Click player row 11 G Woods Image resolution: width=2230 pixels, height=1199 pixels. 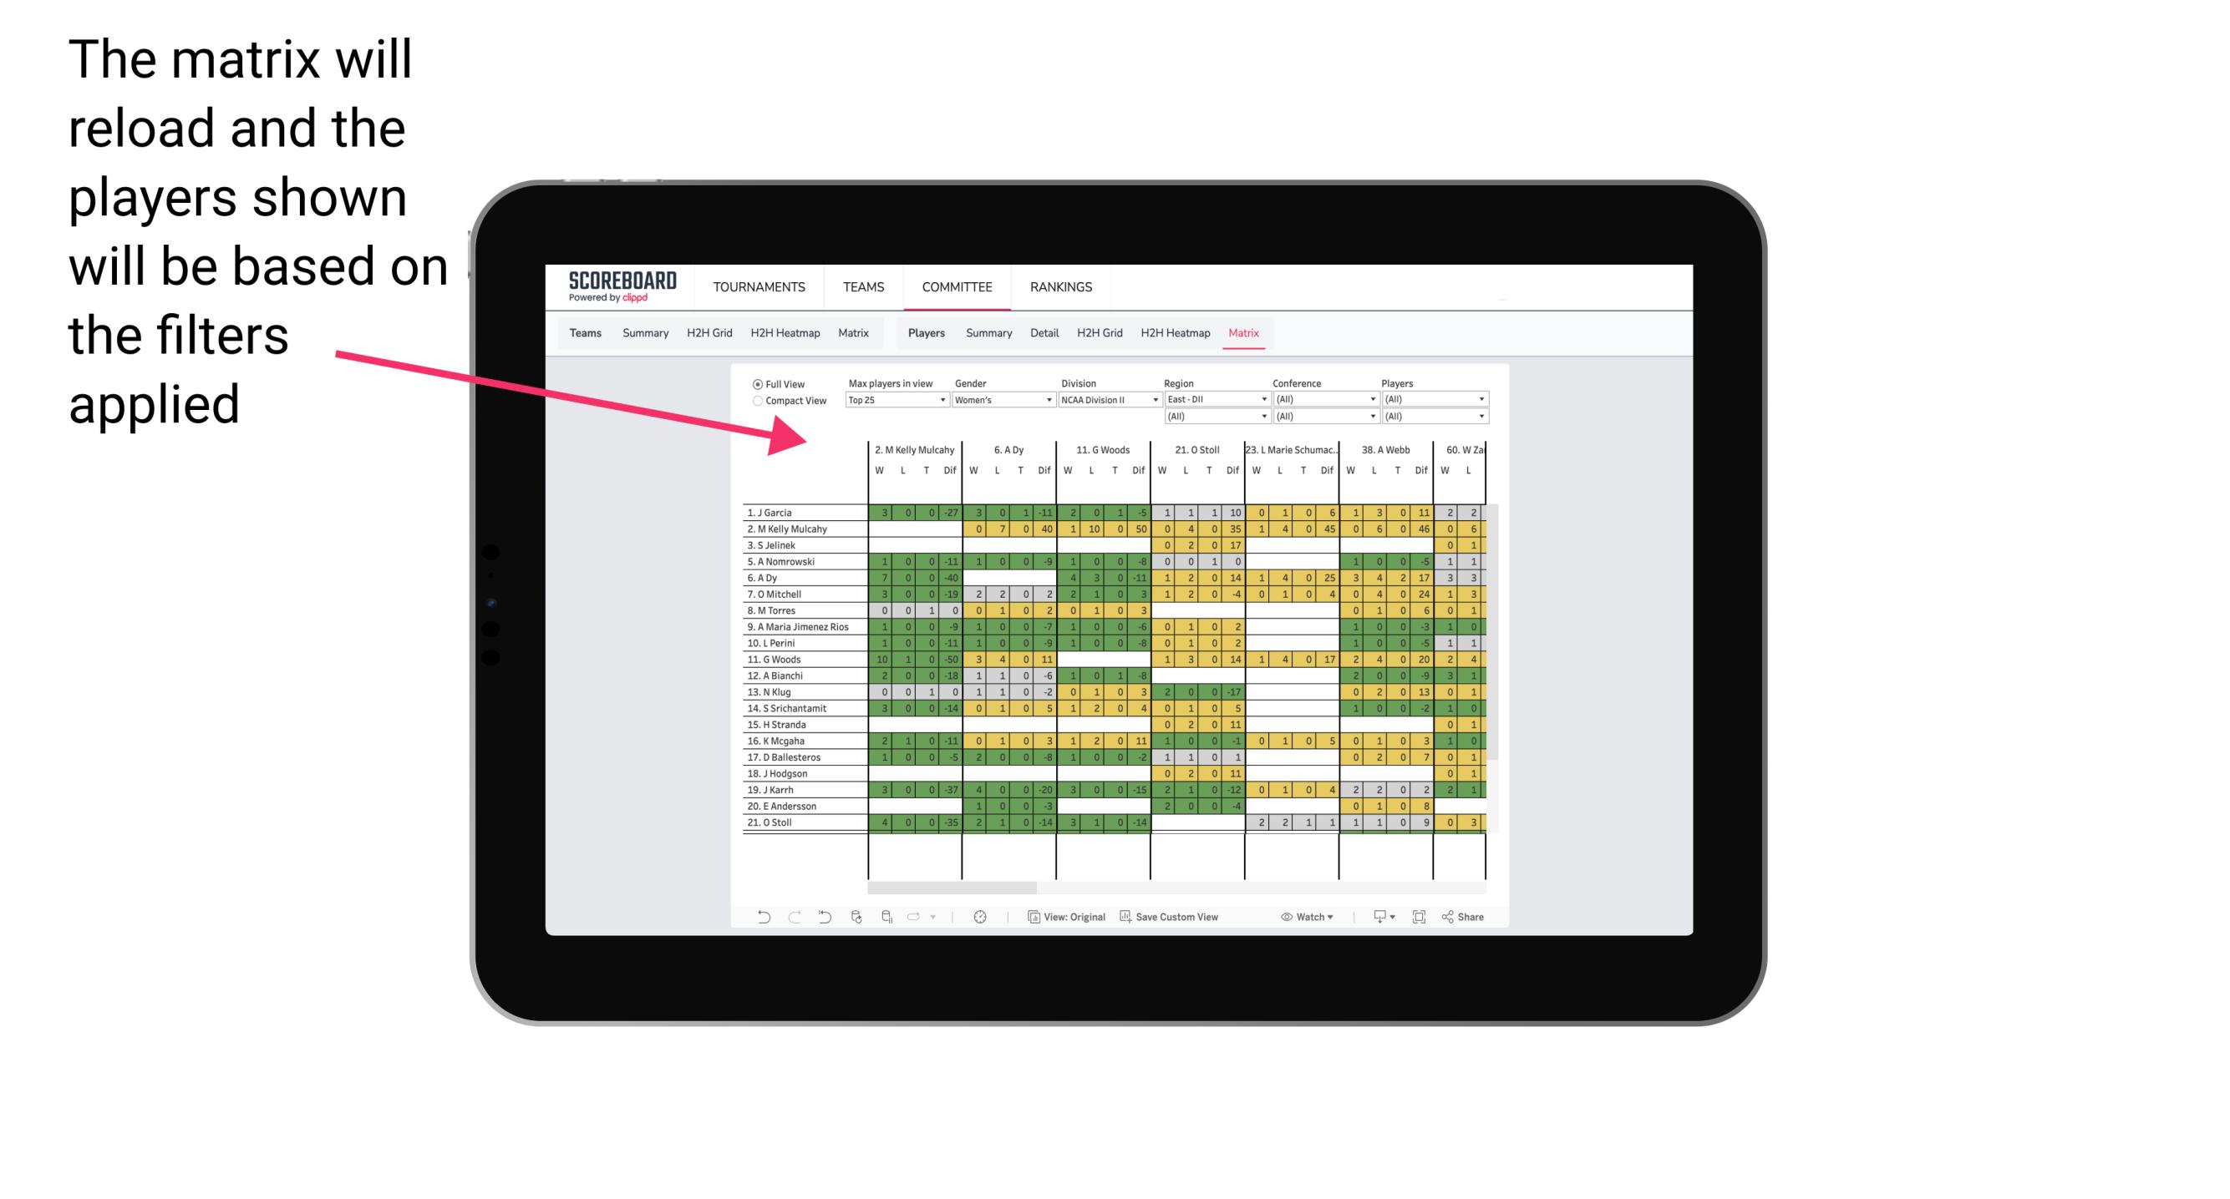pyautogui.click(x=799, y=660)
